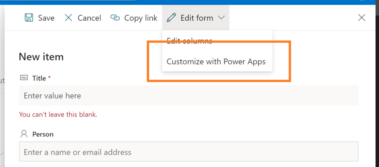
Task: Choose Edit columns from the menu
Action: 189,41
